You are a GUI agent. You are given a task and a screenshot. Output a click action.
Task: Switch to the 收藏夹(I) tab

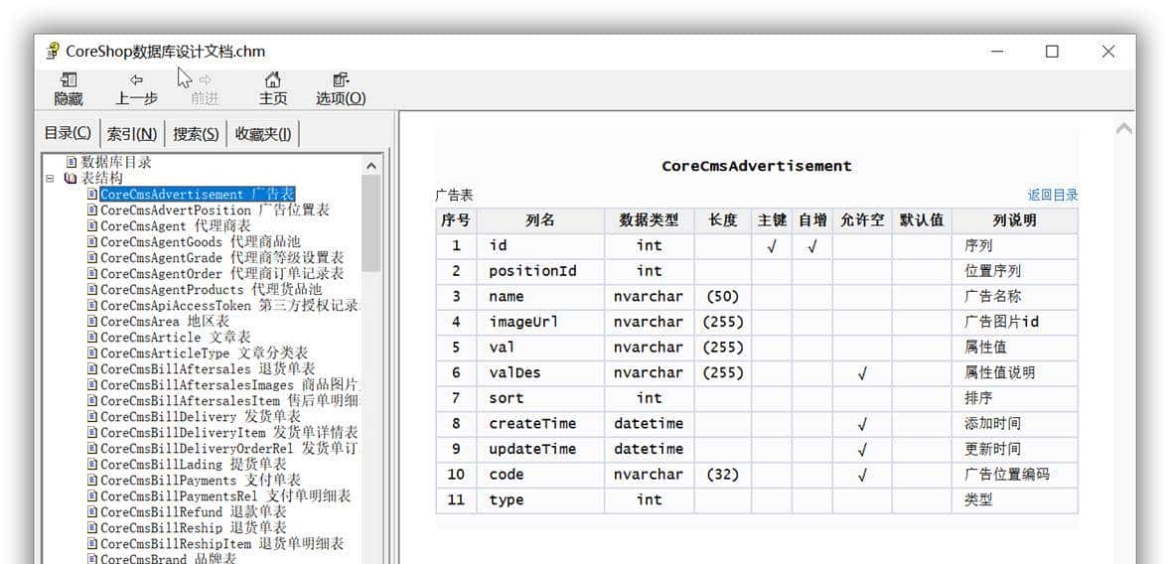point(264,134)
